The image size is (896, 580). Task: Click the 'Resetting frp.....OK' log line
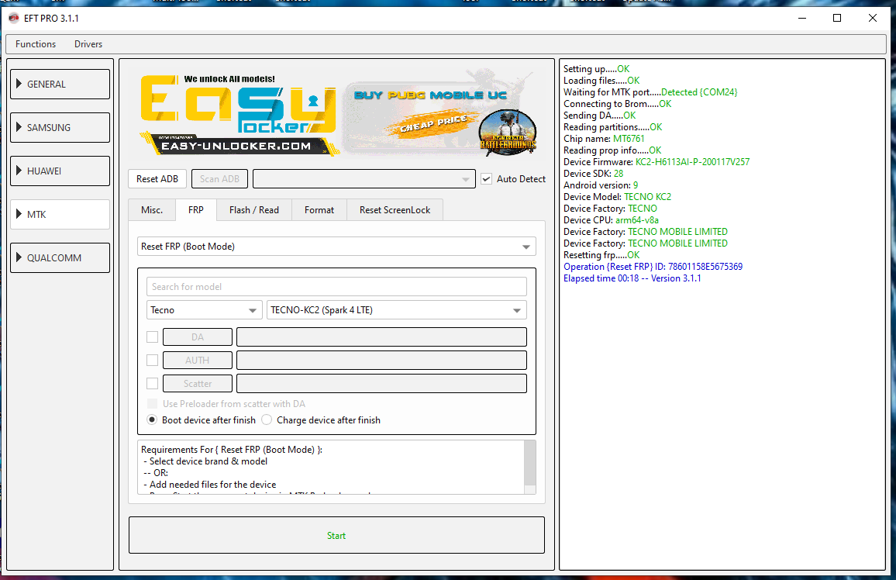click(x=601, y=255)
